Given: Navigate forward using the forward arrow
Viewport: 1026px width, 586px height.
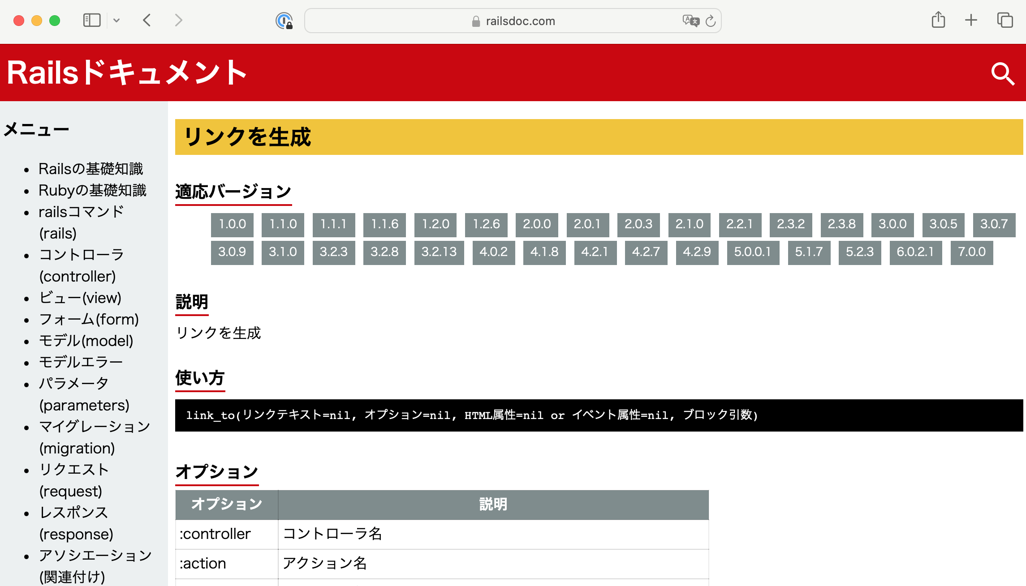Looking at the screenshot, I should coord(178,20).
